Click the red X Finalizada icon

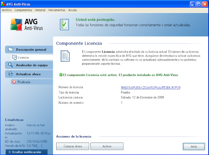14,82
